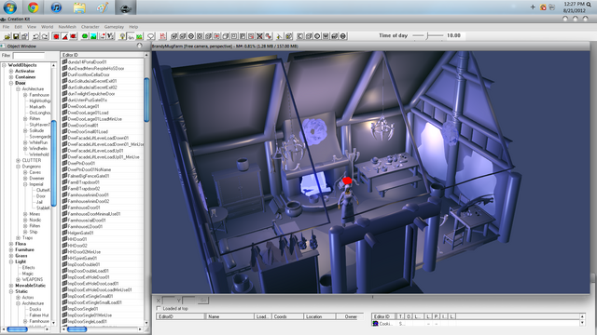
Task: Click the red havok-style icon after the speech bubble
Action: coord(162,36)
